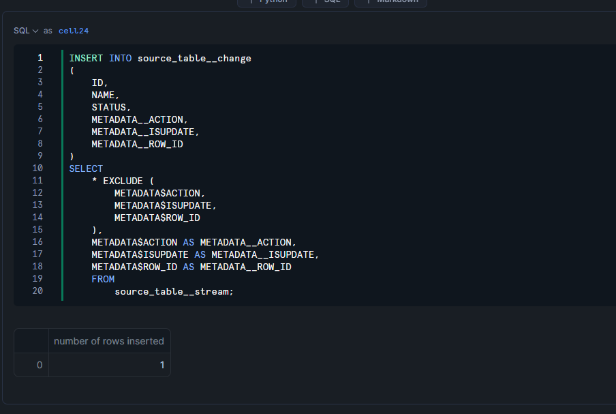The width and height of the screenshot is (616, 414).
Task: Click 'METADATA__ISUPDATE,' alias on line 17
Action: pos(265,255)
